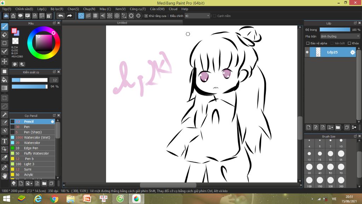Select the Brush tool in left toolbar
Screen dimensions: 362x204
4,27
